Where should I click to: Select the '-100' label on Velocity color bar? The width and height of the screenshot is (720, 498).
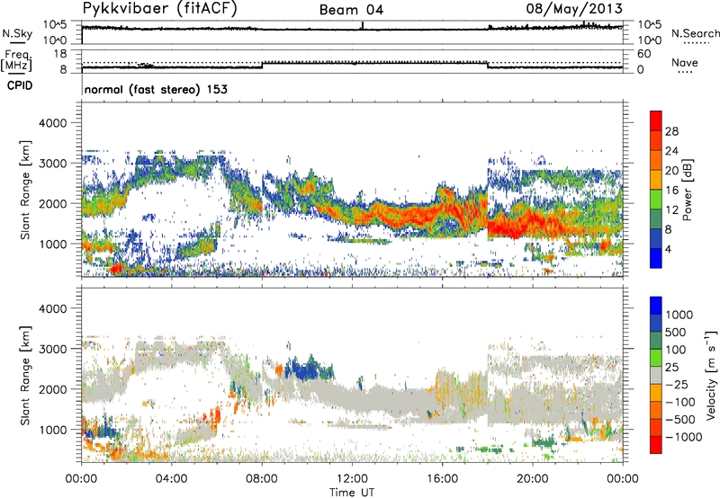pyautogui.click(x=680, y=402)
